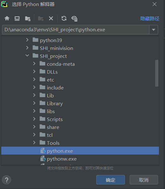The height and width of the screenshot is (189, 165).
Task: Select the share folder row
Action: coord(80,127)
